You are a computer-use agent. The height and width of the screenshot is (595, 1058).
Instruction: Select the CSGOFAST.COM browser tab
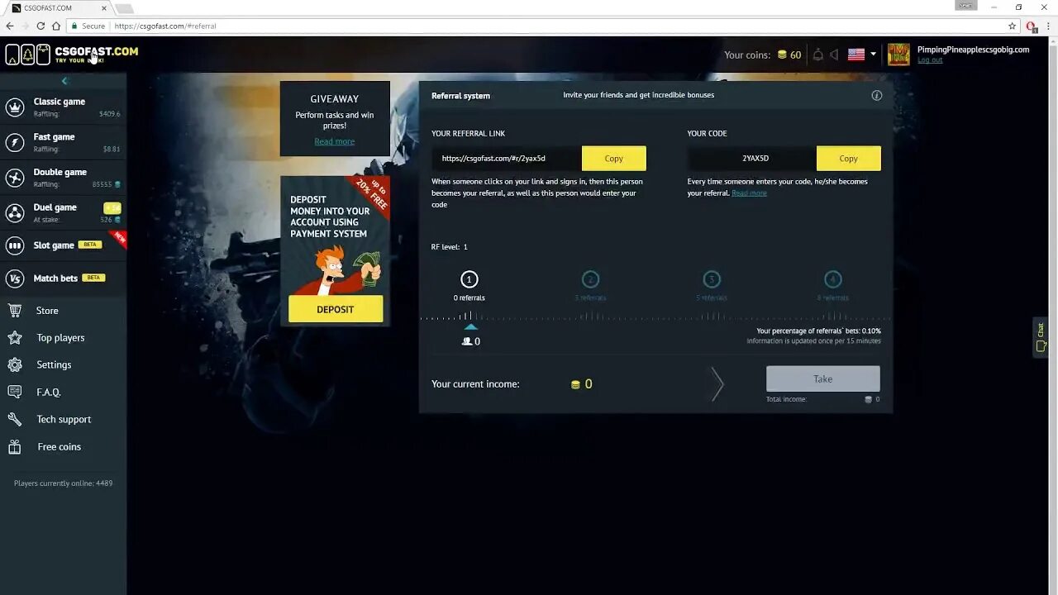(60, 8)
